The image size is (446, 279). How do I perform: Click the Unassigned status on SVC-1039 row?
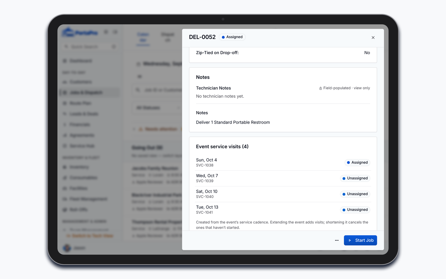tap(355, 178)
